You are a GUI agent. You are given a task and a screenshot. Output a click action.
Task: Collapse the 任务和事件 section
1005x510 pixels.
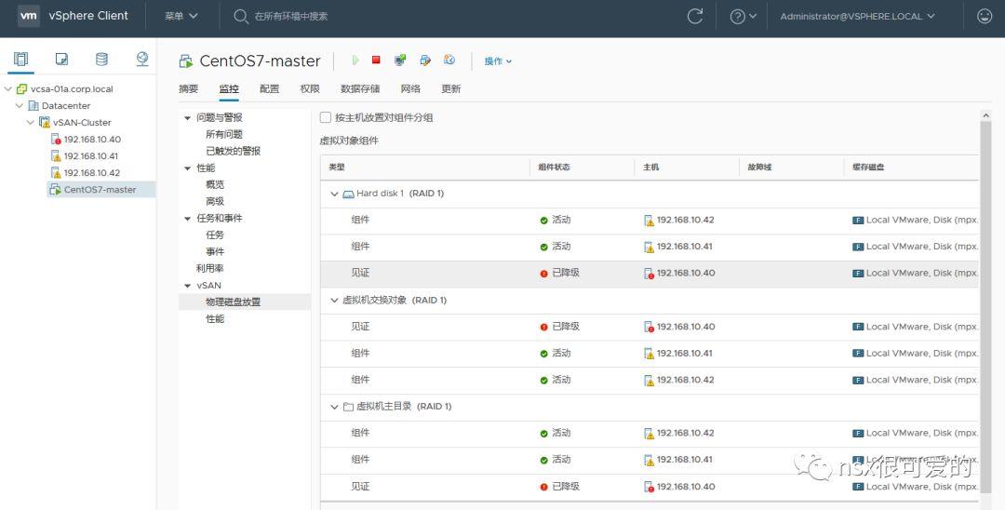(x=188, y=219)
